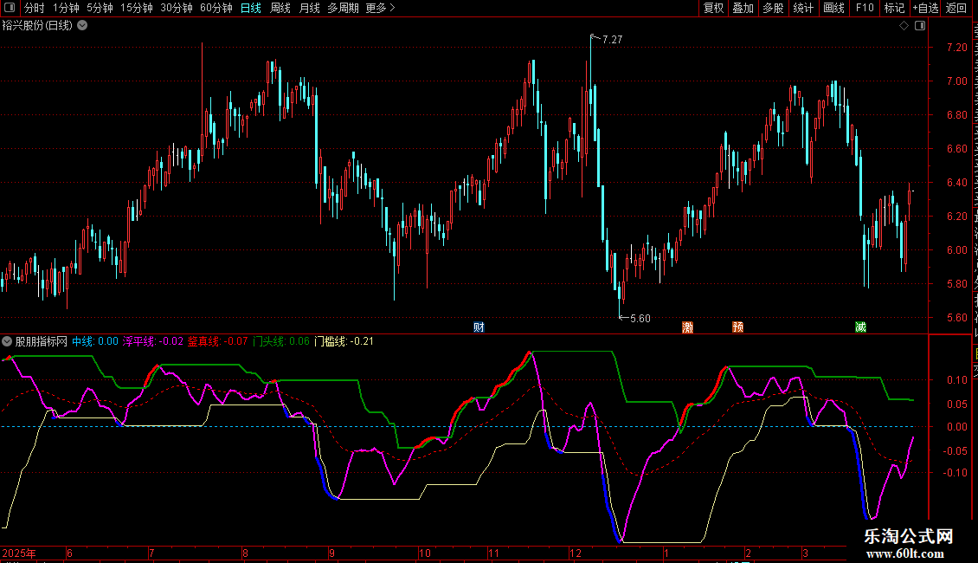This screenshot has width=978, height=563.
Task: Open indicator dropdown beside 股朋指标网
Action: tap(7, 341)
